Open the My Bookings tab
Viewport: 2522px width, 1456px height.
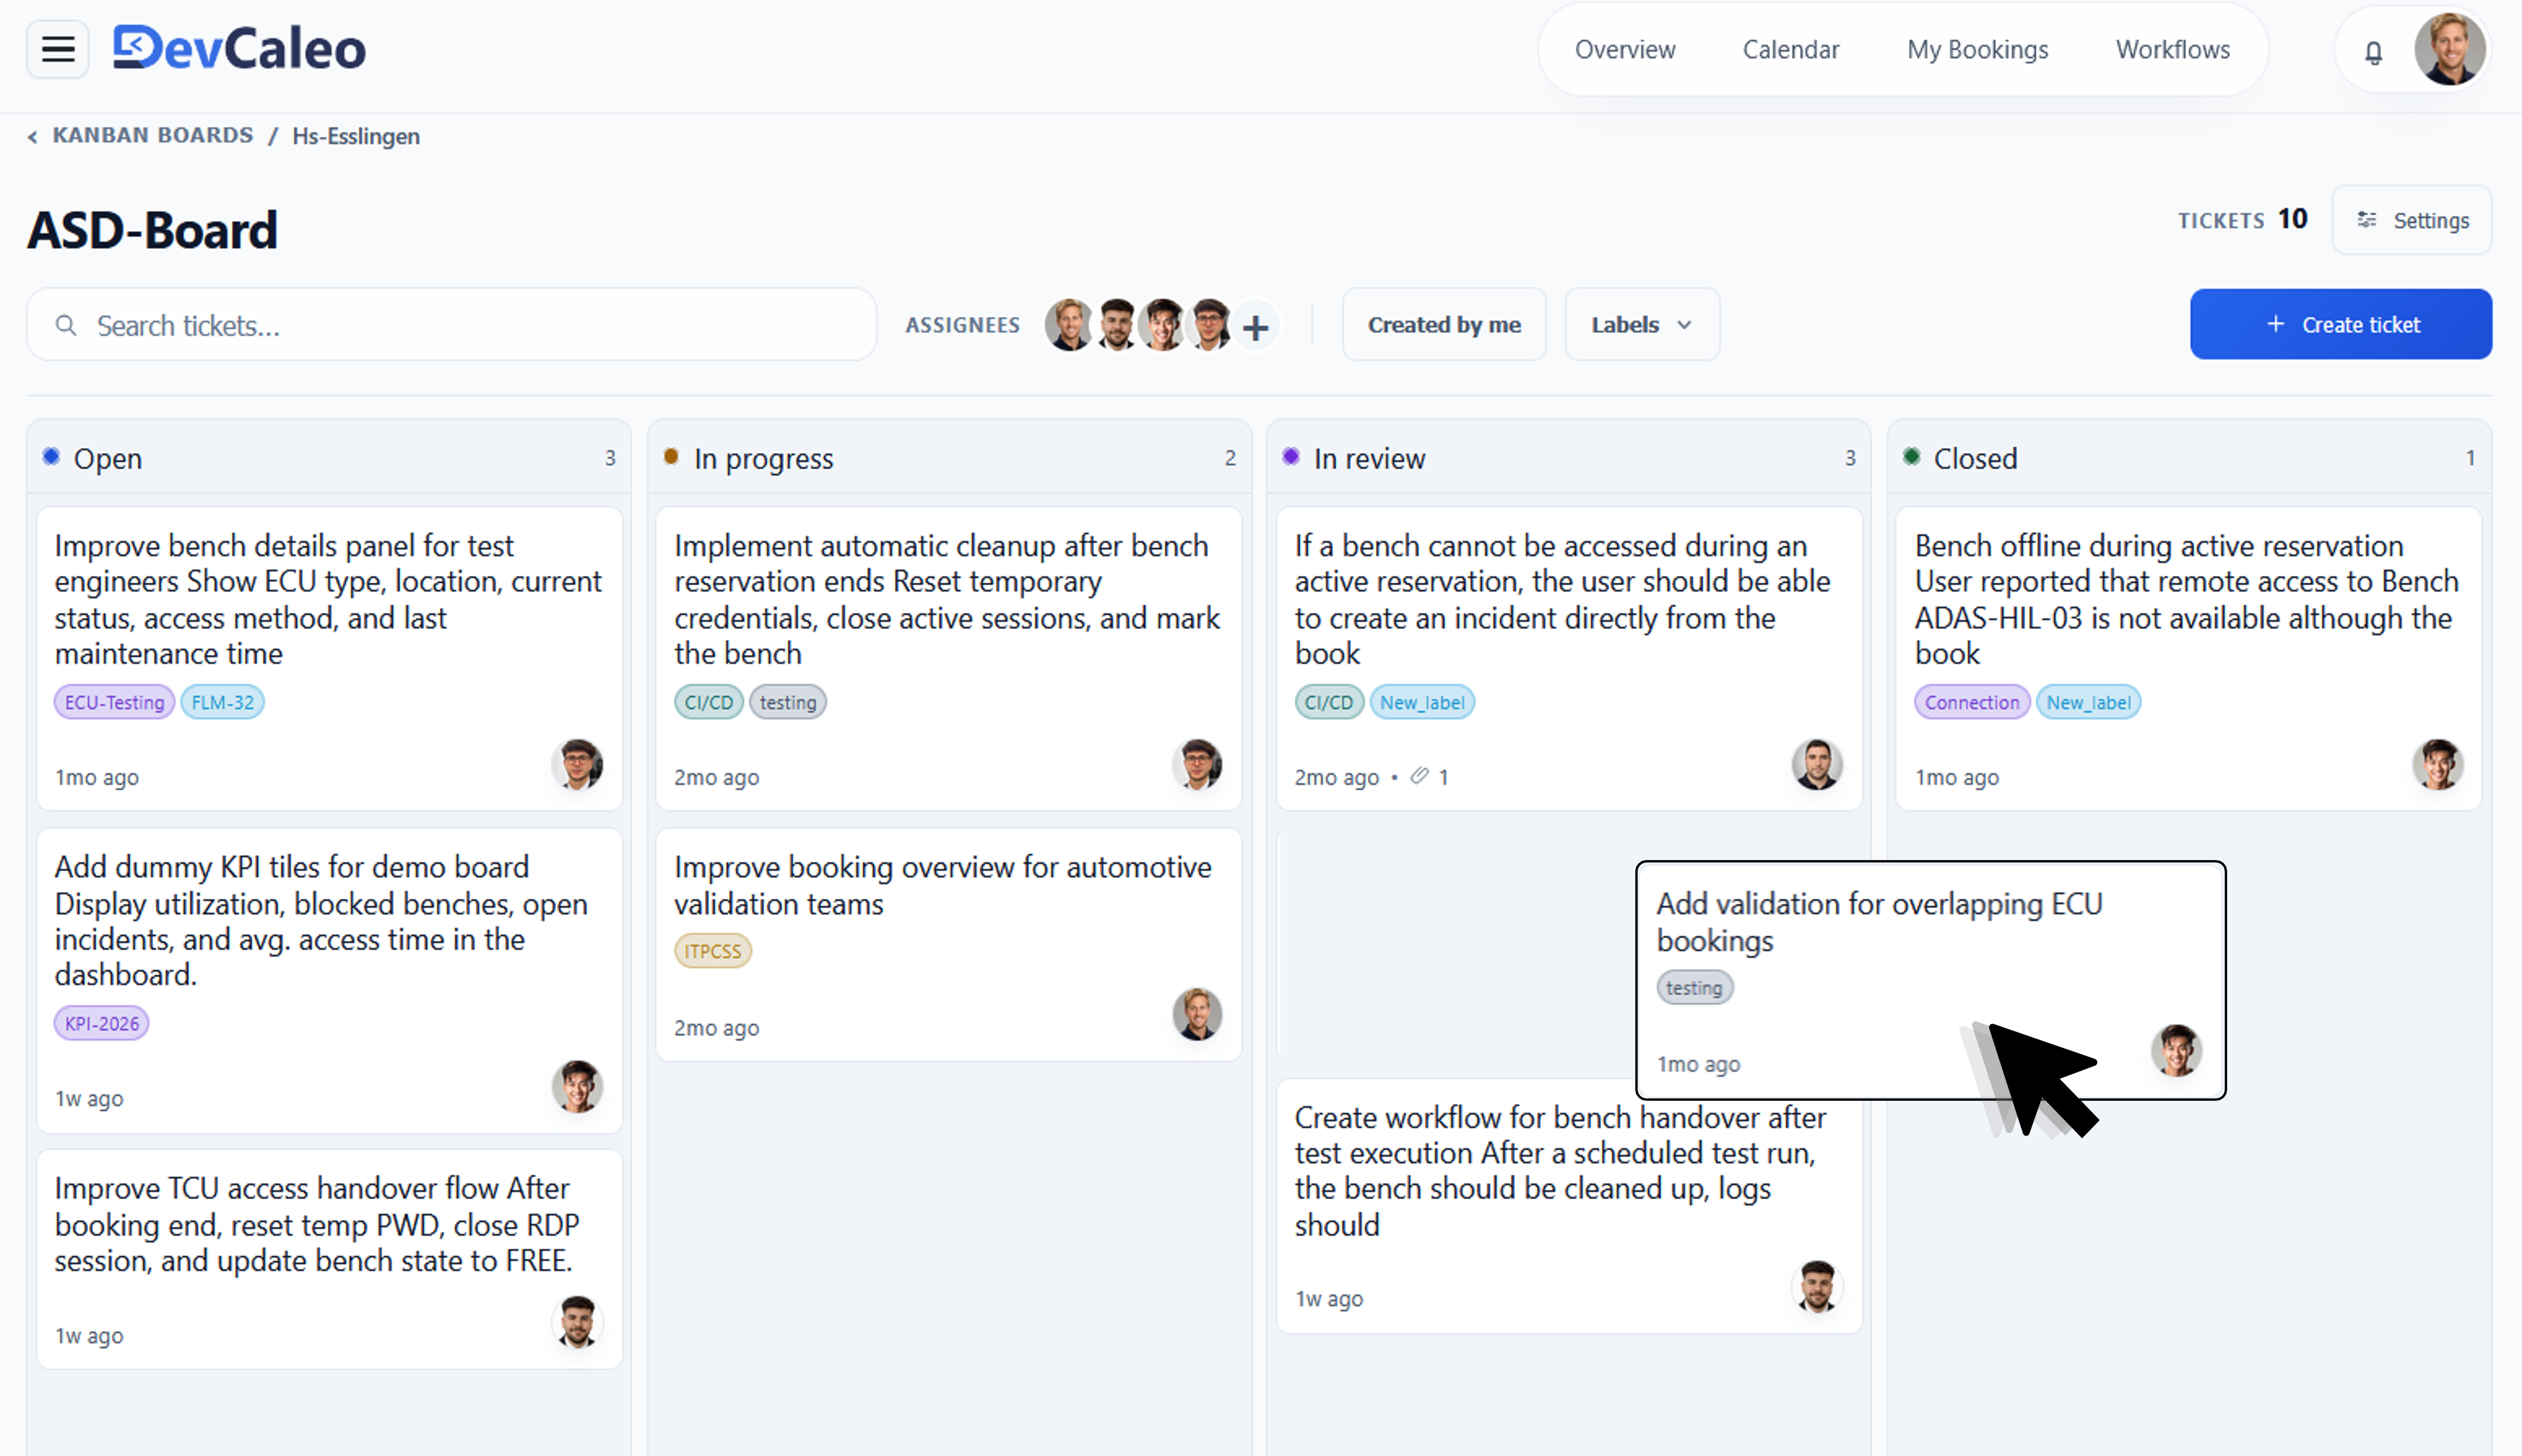1977,49
